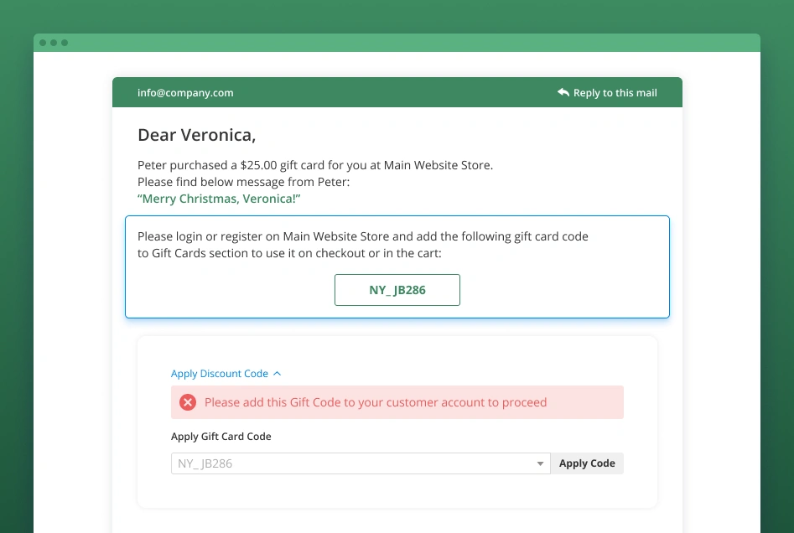Click the white X inside the error badge
This screenshot has width=794, height=533.
click(x=188, y=402)
